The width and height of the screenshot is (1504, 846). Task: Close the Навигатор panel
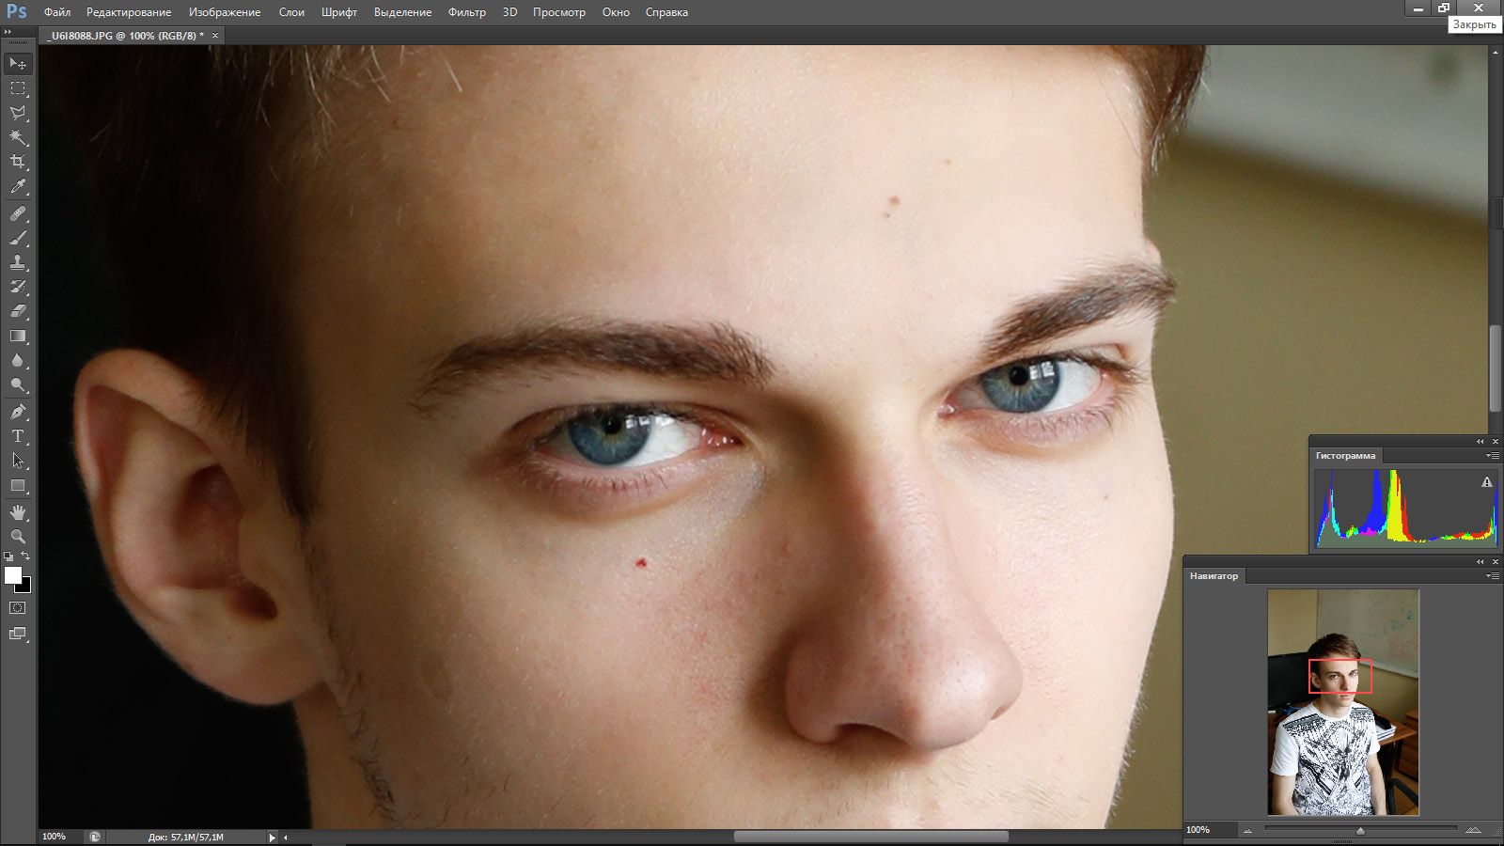click(1495, 562)
